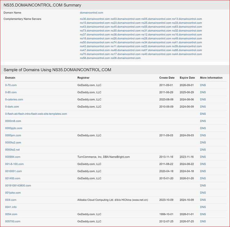Viewport: 230px width, 227px height.
Task: Open ns06.domaincontrol.com name server link
Action: [x=125, y=58]
